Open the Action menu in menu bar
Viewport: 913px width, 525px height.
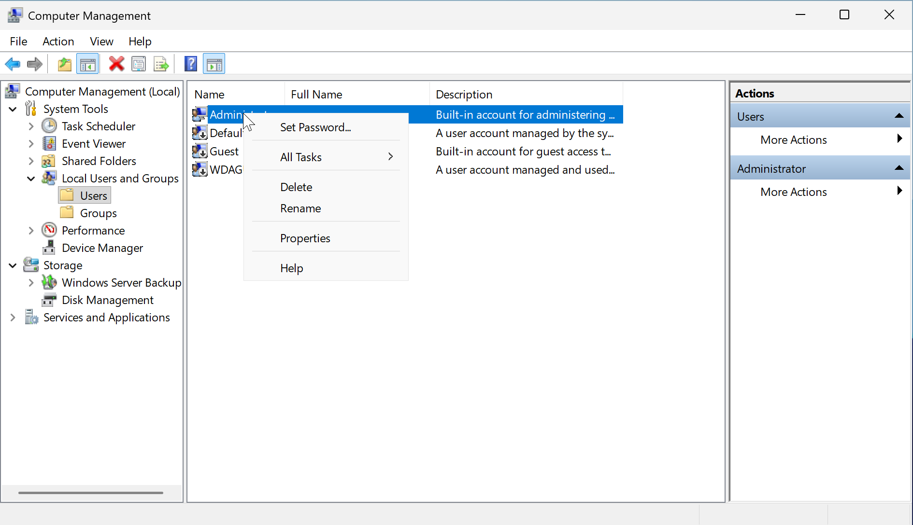58,41
